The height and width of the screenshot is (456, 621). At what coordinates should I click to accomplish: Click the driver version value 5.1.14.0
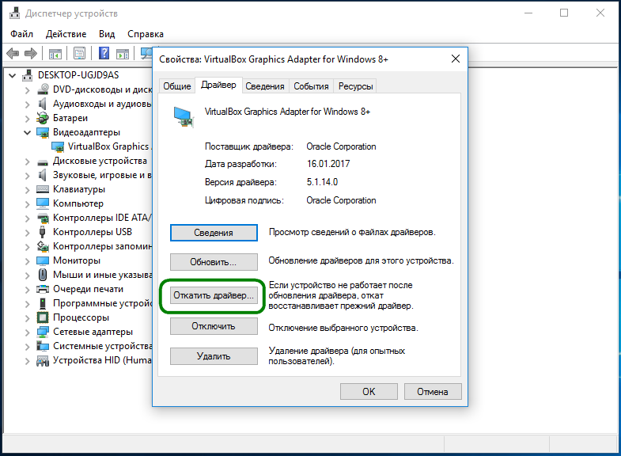pyautogui.click(x=322, y=182)
